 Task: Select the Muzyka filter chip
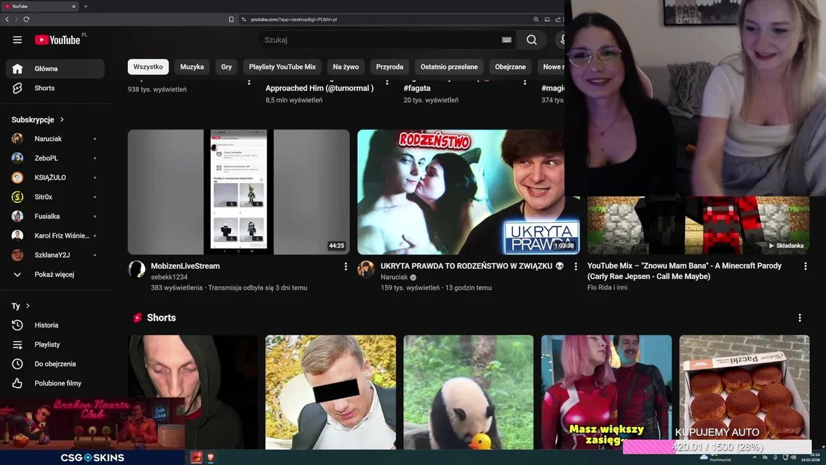click(192, 67)
